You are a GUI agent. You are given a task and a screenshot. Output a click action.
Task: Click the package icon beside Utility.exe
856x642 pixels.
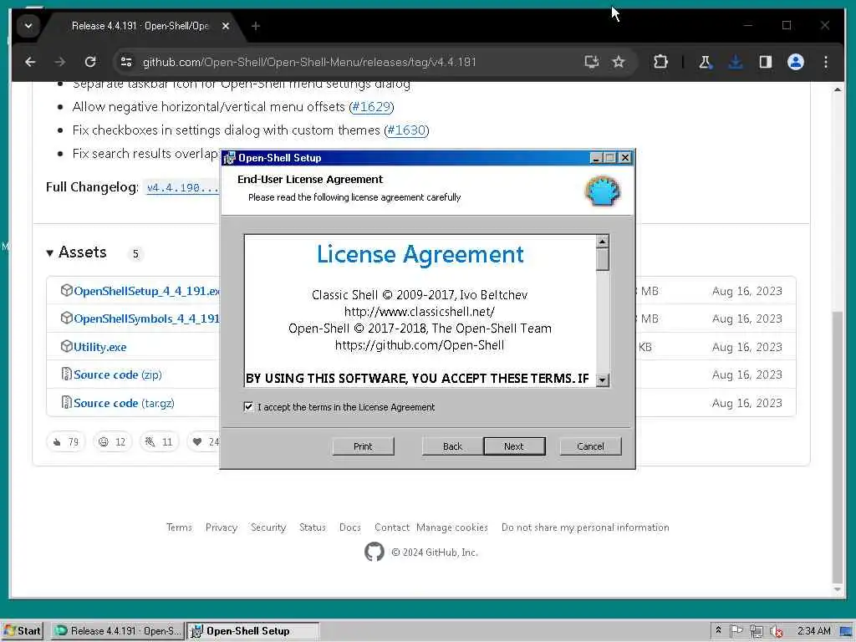pos(66,347)
